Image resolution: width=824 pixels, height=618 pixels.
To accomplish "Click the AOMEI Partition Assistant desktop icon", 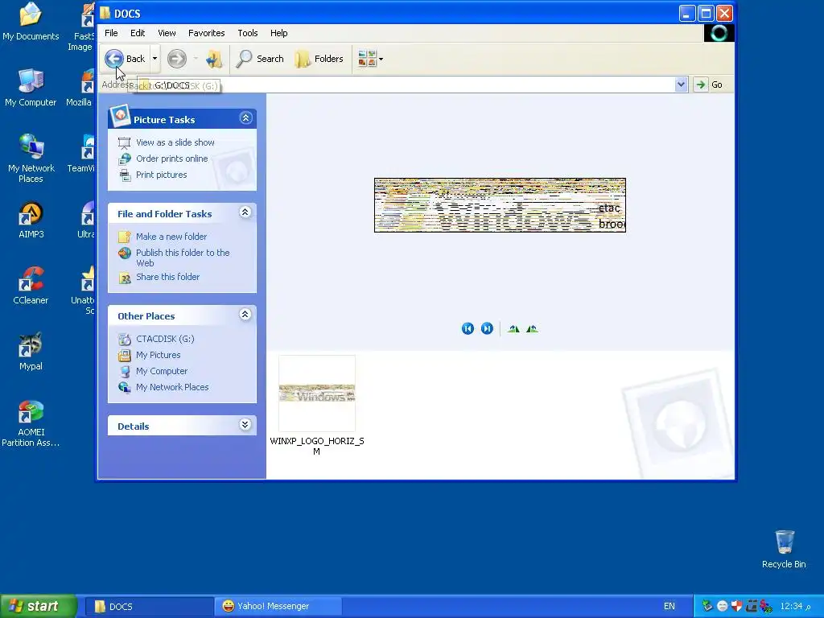I will coord(31,423).
